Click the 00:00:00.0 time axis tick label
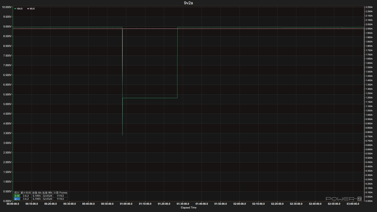 tap(13, 204)
